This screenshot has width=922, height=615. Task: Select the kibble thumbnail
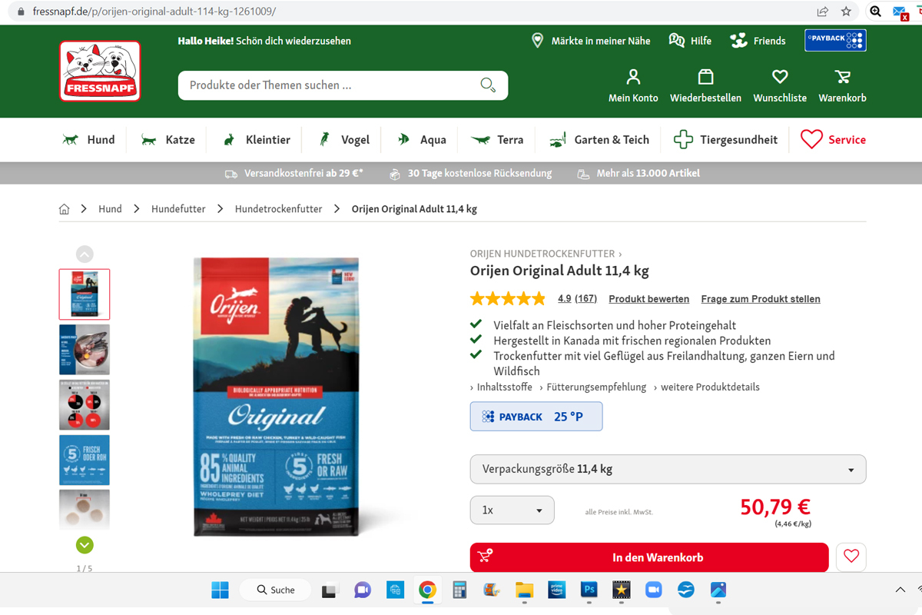point(85,510)
